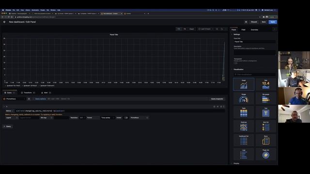This screenshot has width=310, height=174.
Task: Collapse the options pane with arrow icon
Action: coord(275,29)
